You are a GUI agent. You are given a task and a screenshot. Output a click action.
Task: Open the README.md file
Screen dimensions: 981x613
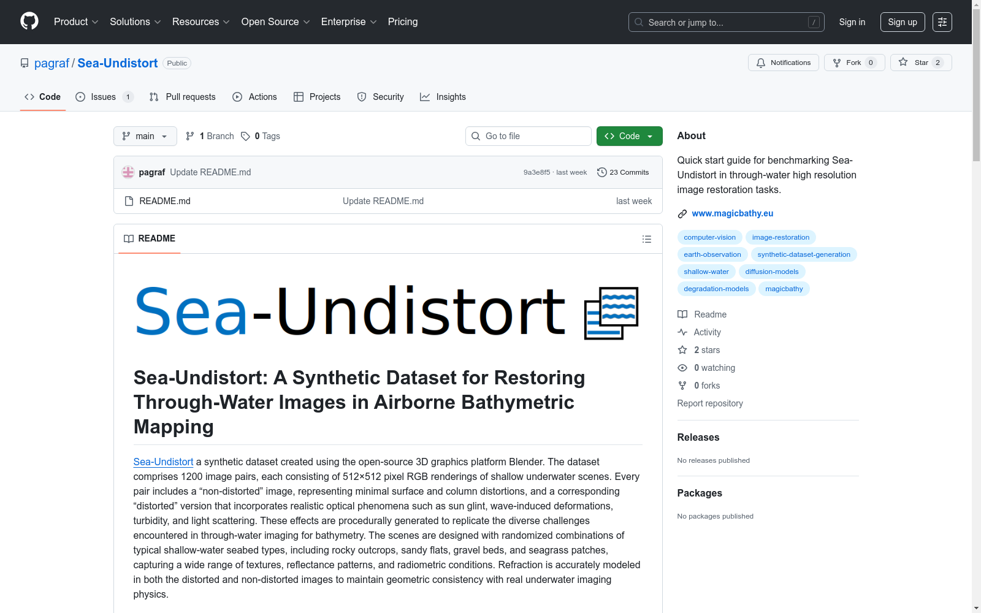pyautogui.click(x=165, y=201)
